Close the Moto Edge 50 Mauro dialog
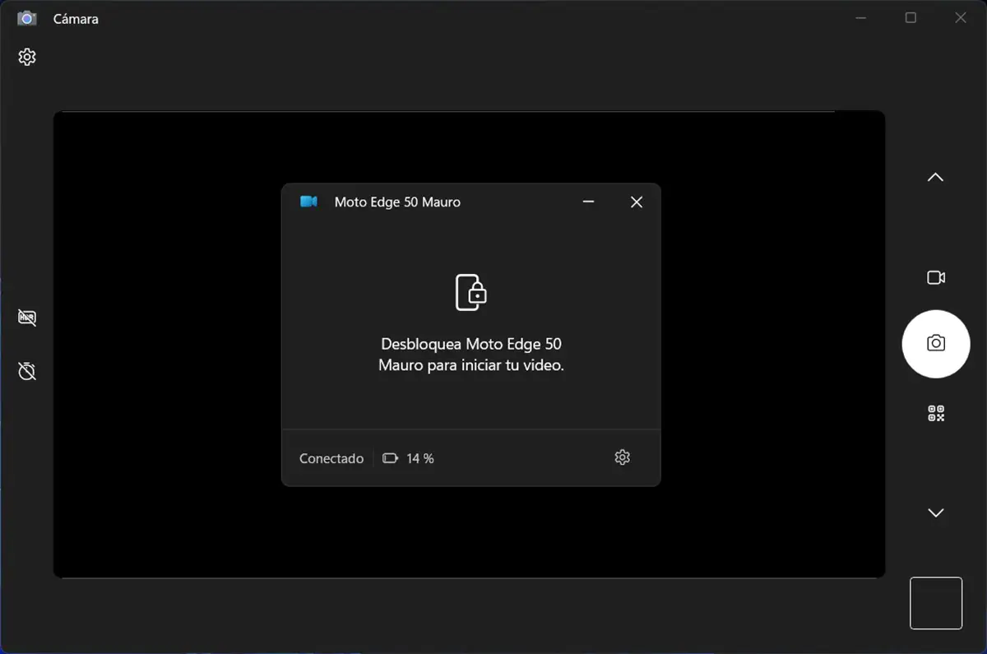 coord(636,202)
